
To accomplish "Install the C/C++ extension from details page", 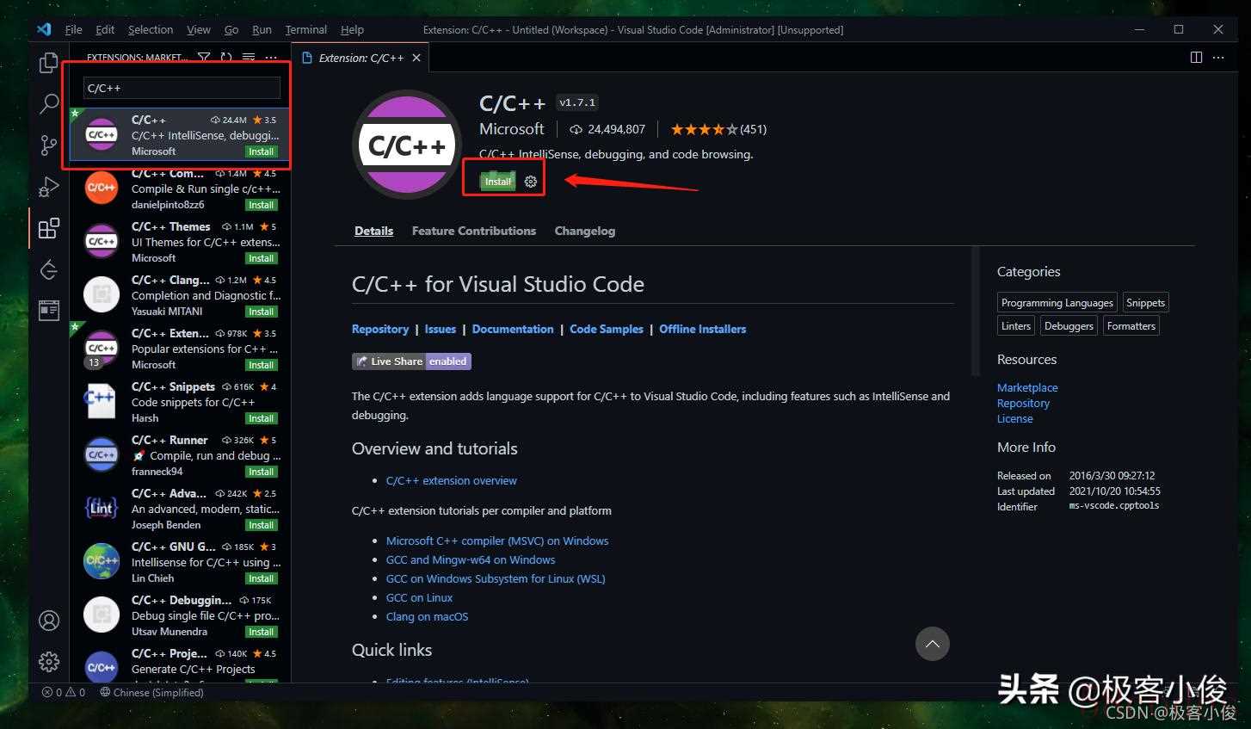I will click(x=498, y=182).
